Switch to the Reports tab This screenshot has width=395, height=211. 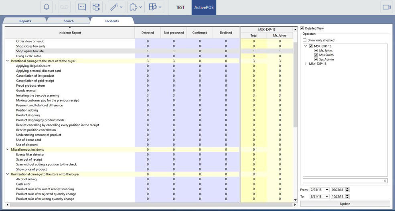tap(25, 21)
